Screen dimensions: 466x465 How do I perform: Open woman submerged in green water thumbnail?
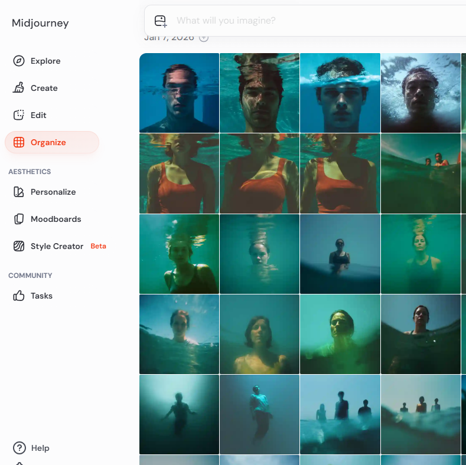(421, 254)
